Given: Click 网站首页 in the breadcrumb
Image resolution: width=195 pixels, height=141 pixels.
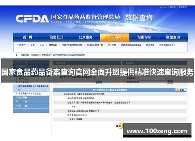Looking at the screenshot, I should (35, 55).
